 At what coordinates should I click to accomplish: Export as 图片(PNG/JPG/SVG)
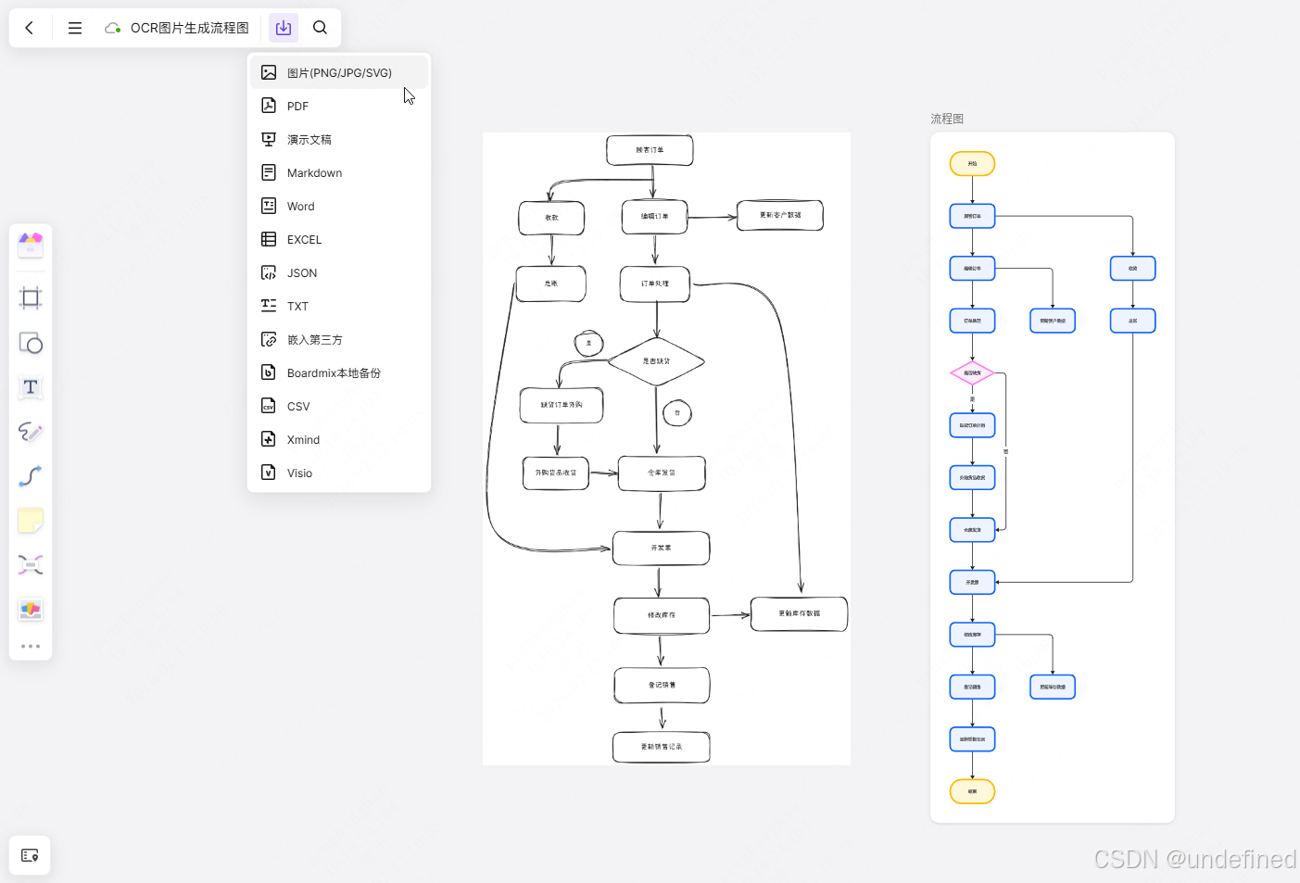(x=339, y=72)
